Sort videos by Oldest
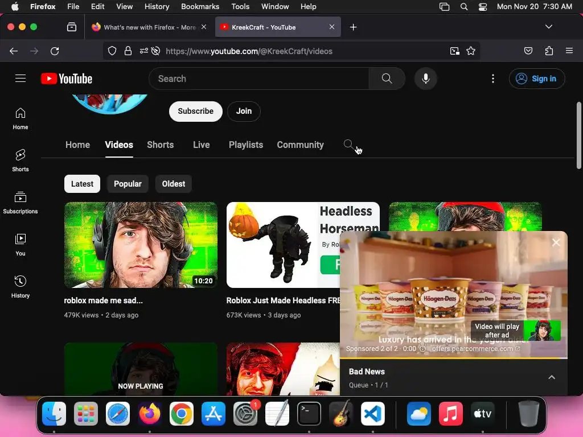This screenshot has width=583, height=437. click(x=174, y=184)
